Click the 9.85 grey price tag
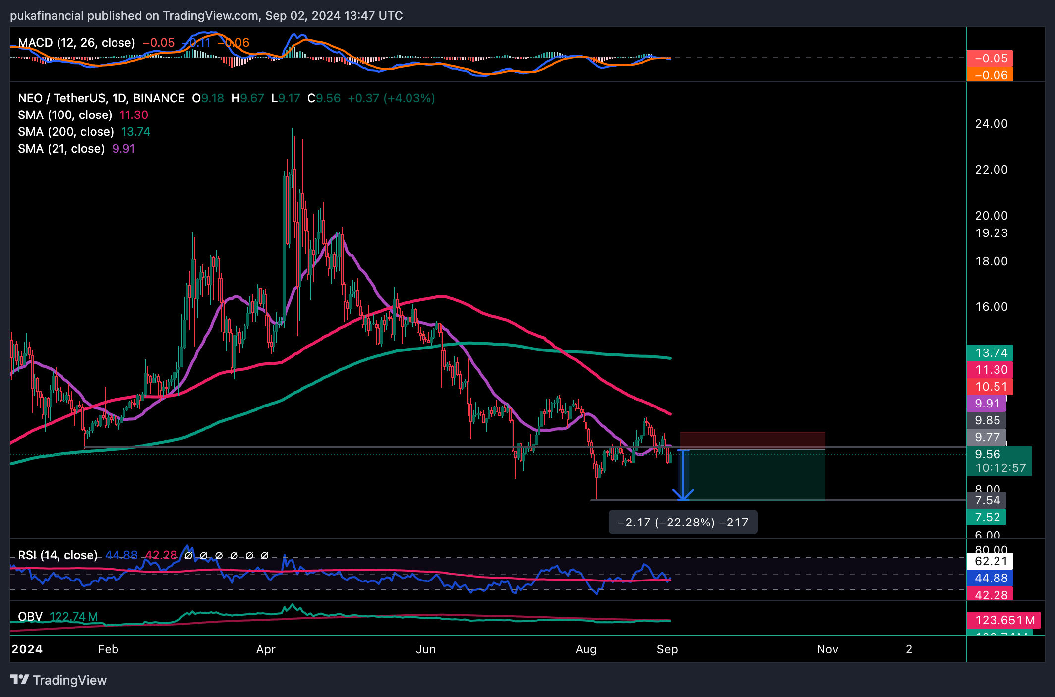This screenshot has width=1055, height=697. point(987,420)
